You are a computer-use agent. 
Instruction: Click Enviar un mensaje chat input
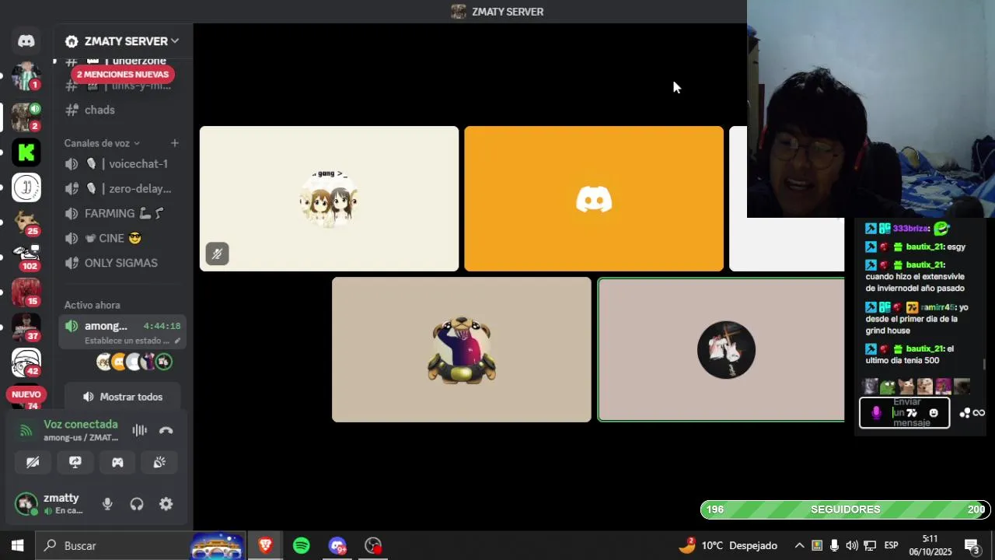[906, 413]
